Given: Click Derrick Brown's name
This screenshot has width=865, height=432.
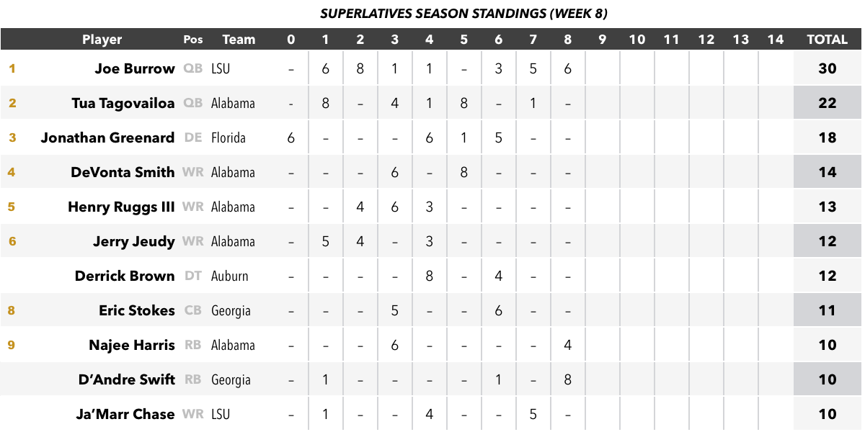Looking at the screenshot, I should 125,276.
